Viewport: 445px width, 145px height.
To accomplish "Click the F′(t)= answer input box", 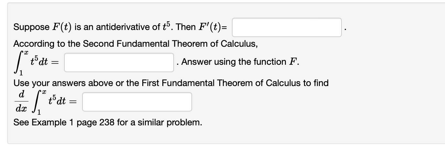I will 286,27.
